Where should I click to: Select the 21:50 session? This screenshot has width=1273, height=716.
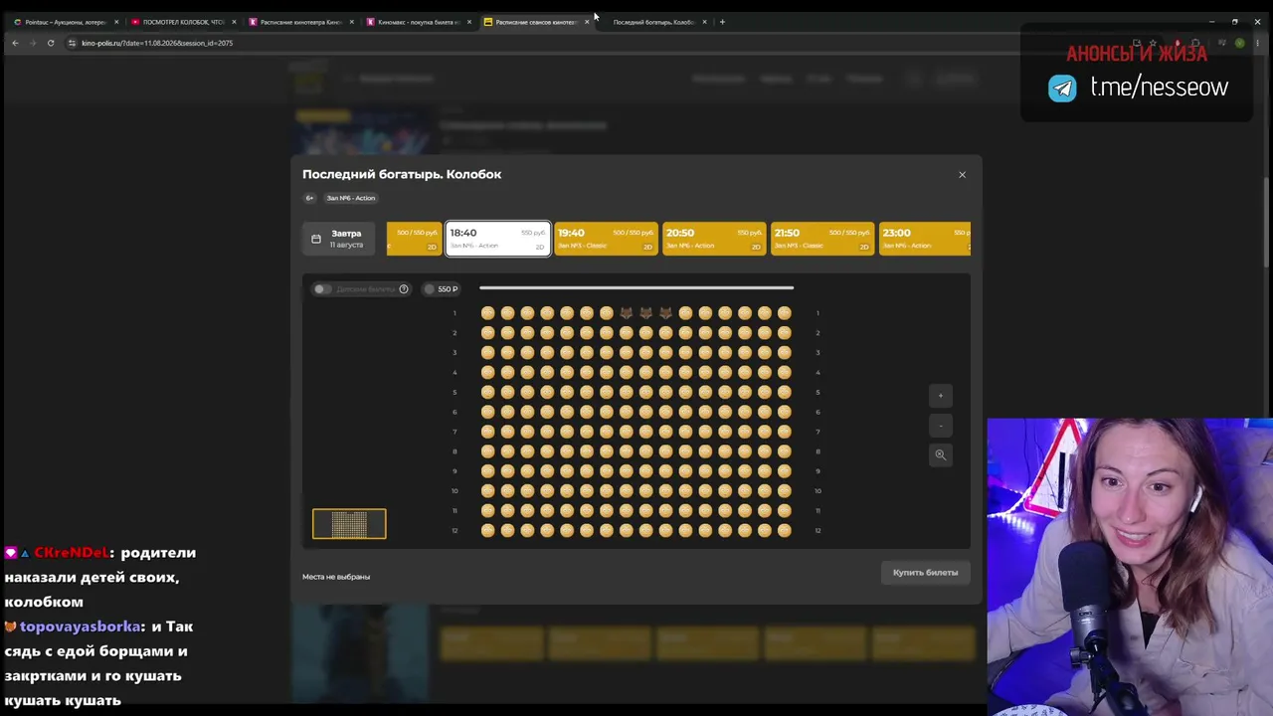pos(822,239)
